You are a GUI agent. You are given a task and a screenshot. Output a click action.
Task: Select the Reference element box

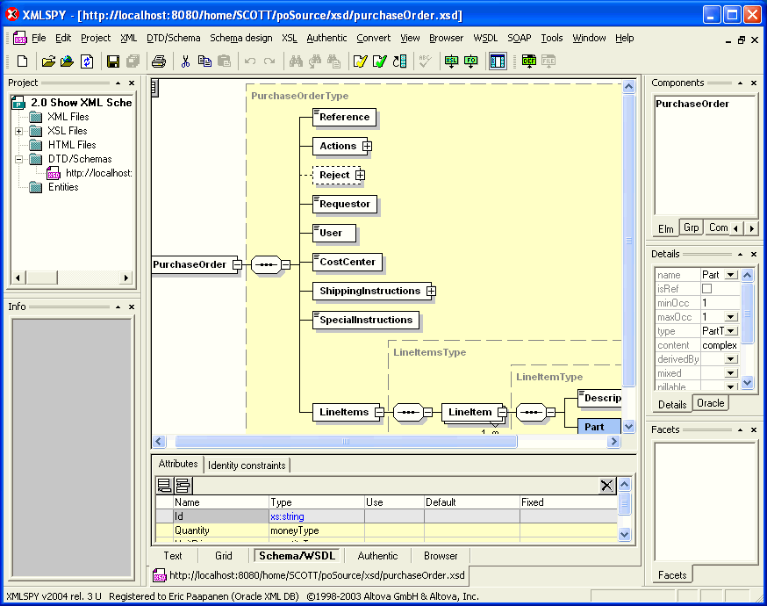point(344,117)
